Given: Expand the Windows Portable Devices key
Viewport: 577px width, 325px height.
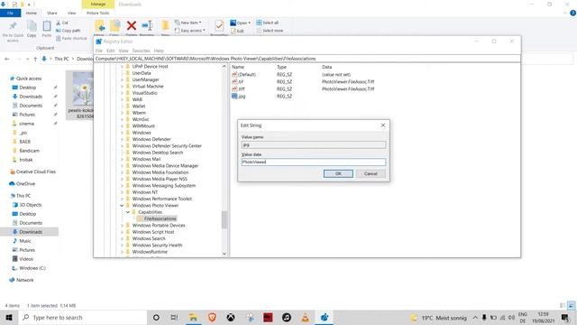Looking at the screenshot, I should 122,226.
